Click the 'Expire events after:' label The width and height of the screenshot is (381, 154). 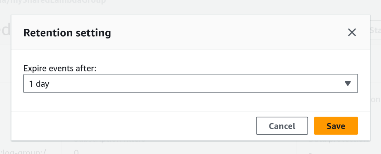[x=60, y=68]
